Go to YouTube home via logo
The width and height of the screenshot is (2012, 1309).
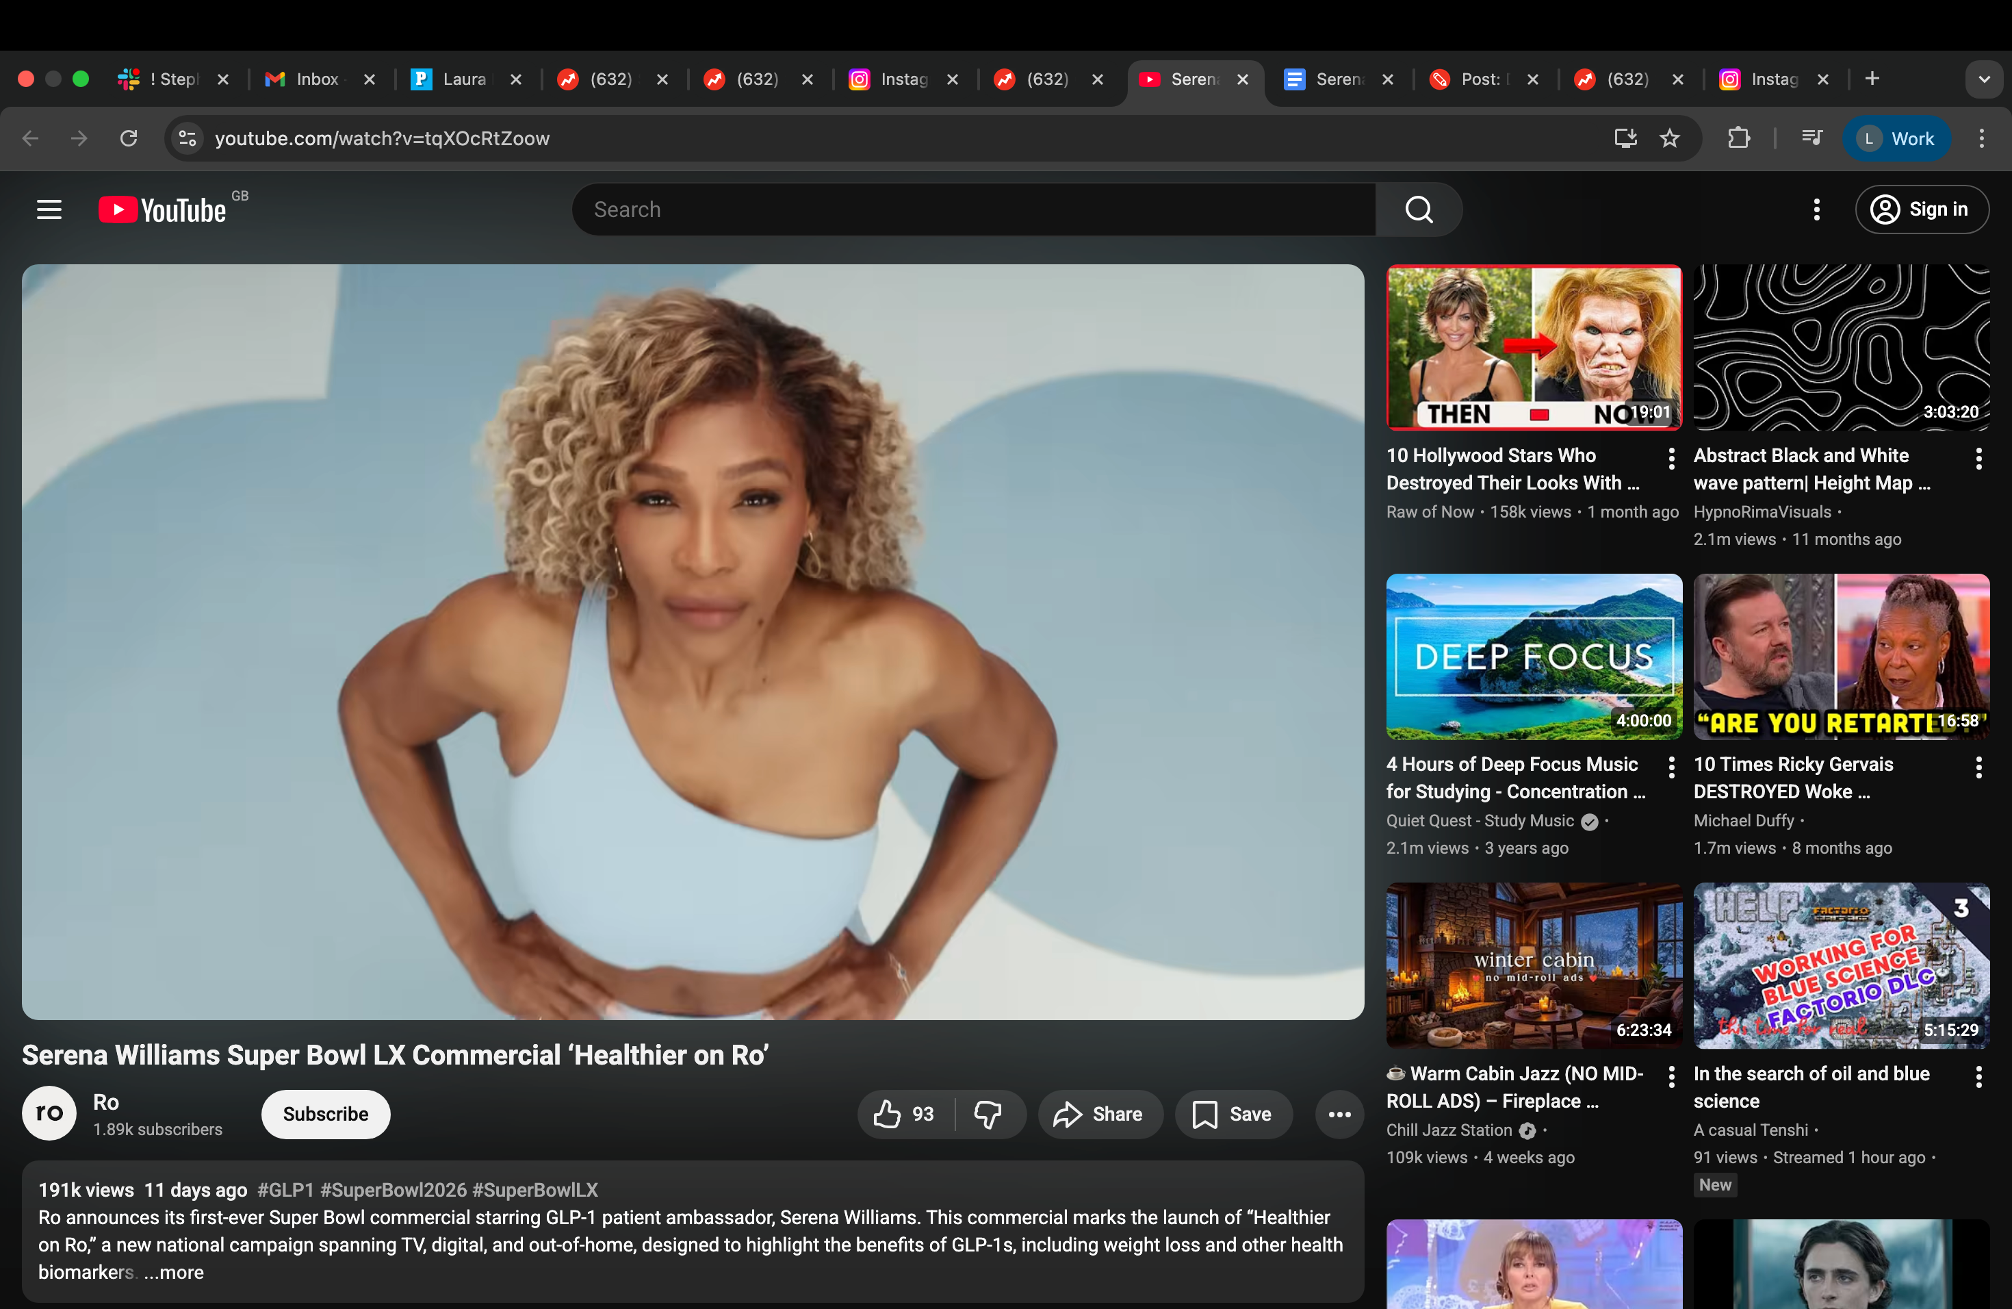(163, 209)
